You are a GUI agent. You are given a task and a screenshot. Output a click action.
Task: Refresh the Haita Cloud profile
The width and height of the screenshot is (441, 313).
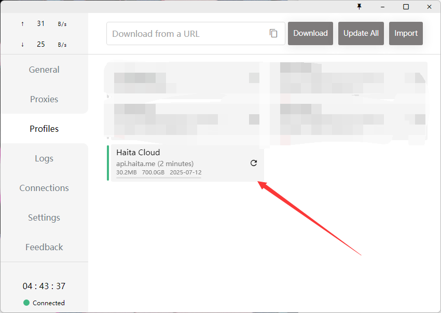pyautogui.click(x=254, y=163)
